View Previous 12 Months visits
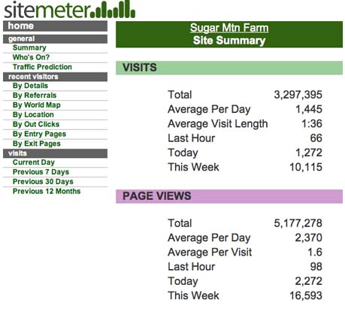Viewport: 345px width, 312px height. (x=47, y=191)
